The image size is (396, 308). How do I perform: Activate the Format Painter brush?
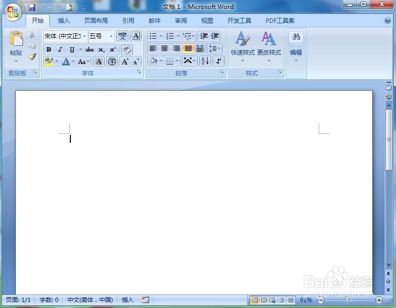coord(32,57)
